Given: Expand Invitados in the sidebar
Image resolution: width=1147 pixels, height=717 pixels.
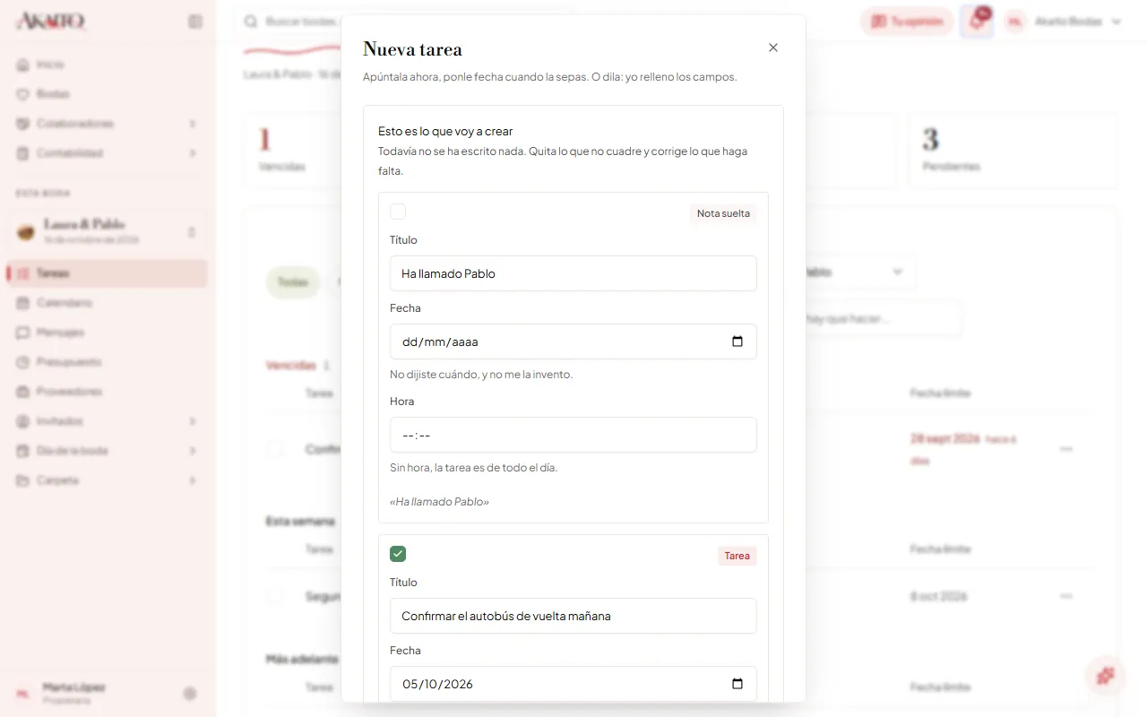Looking at the screenshot, I should tap(108, 421).
